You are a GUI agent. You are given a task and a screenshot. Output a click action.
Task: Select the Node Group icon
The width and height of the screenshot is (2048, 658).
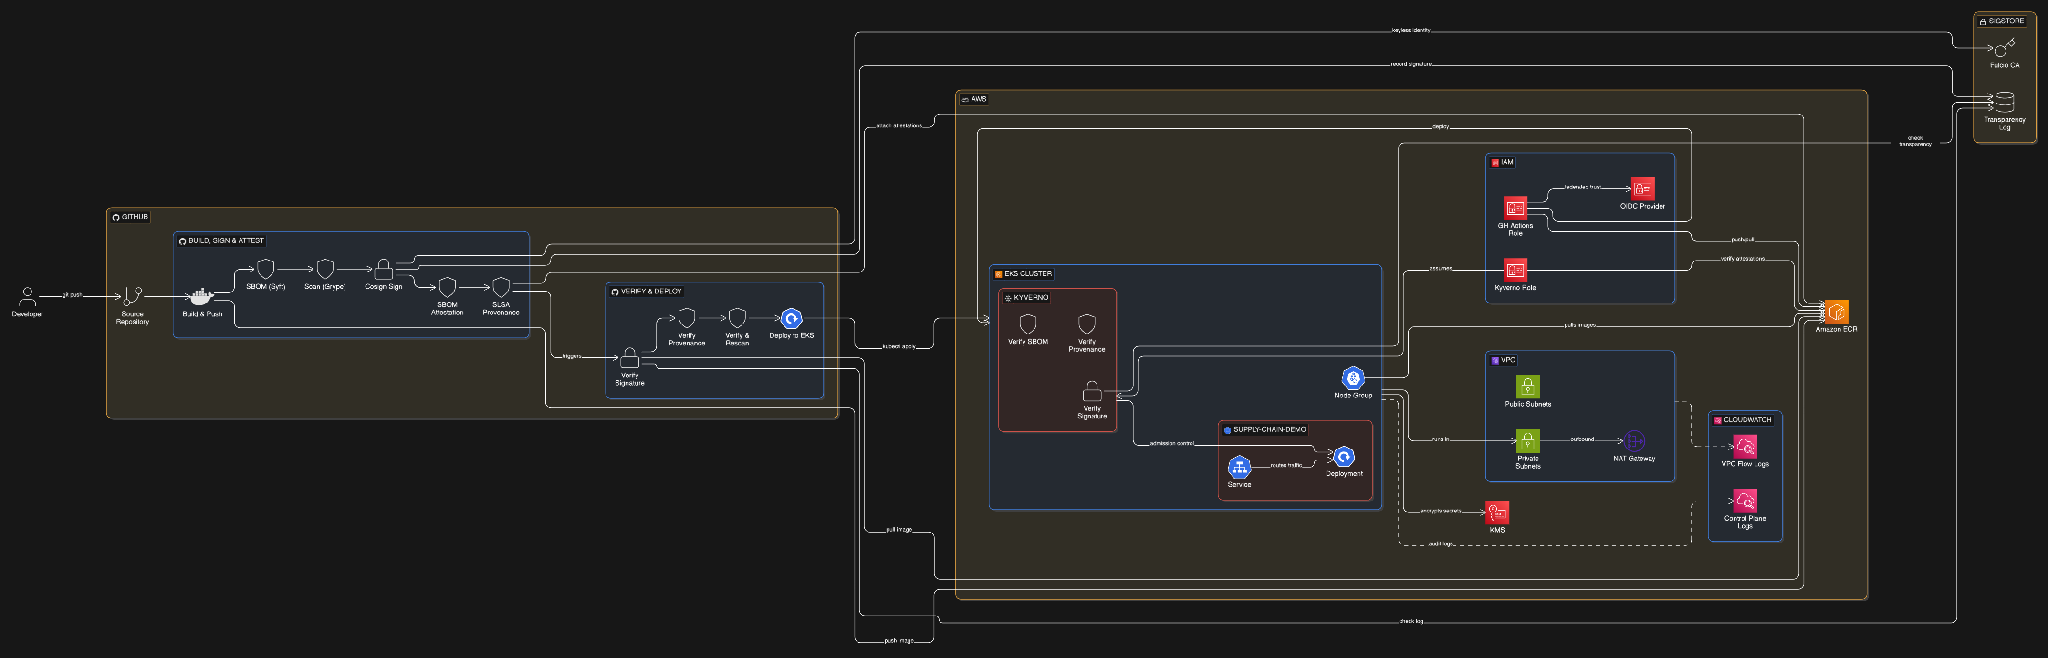tap(1353, 377)
